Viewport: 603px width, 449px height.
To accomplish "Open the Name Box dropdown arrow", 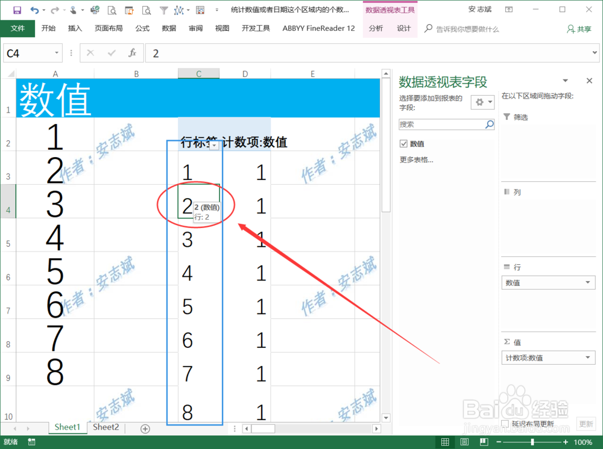I will pos(57,53).
